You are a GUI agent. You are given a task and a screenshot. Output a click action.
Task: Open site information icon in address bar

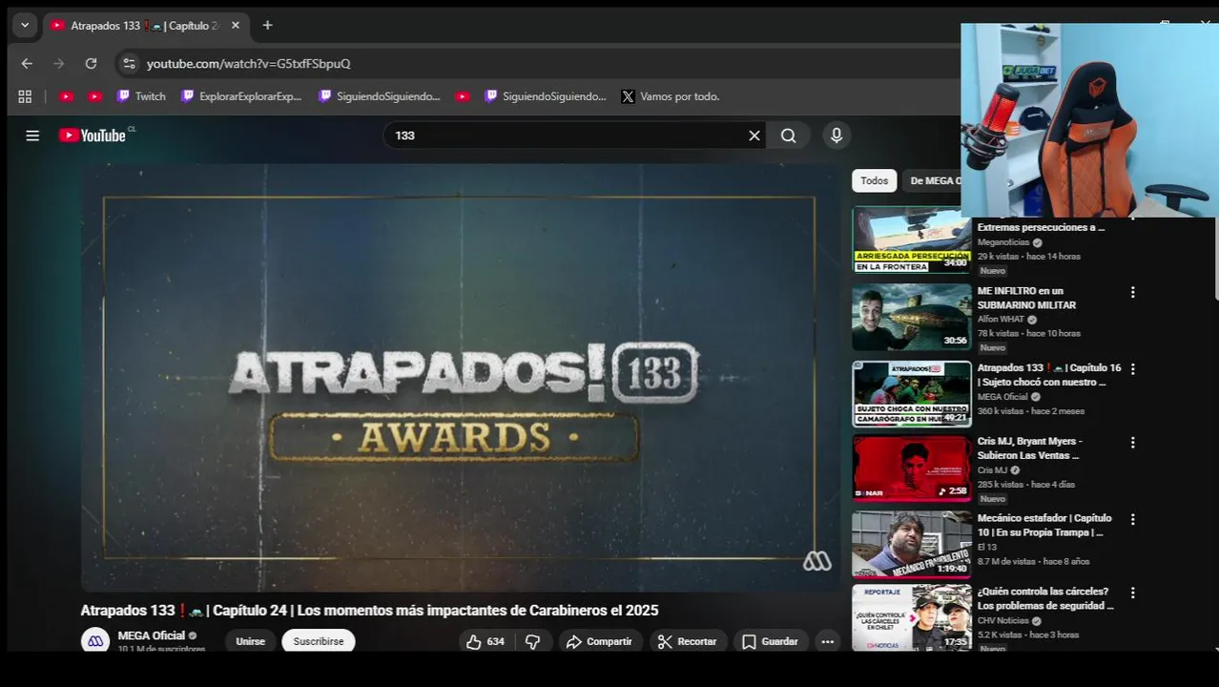pos(129,64)
